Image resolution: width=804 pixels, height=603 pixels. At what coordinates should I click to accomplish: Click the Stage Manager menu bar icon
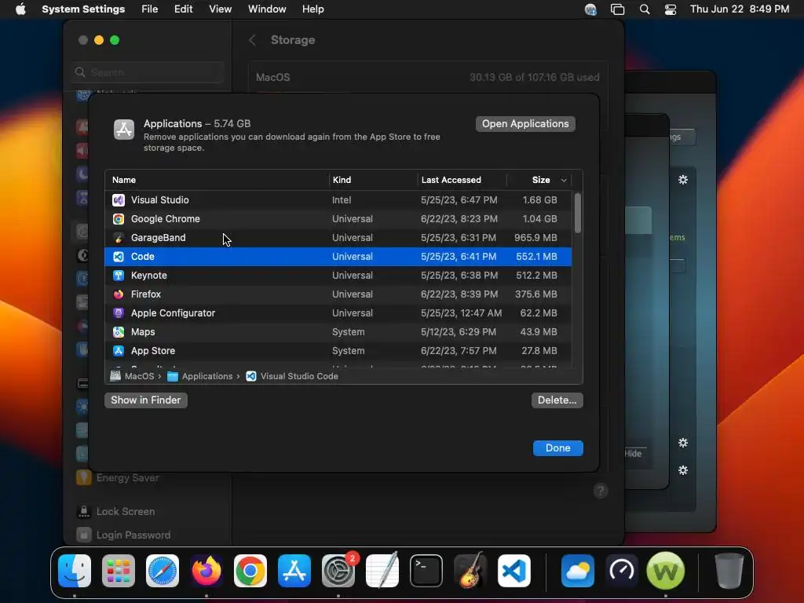[x=617, y=9]
